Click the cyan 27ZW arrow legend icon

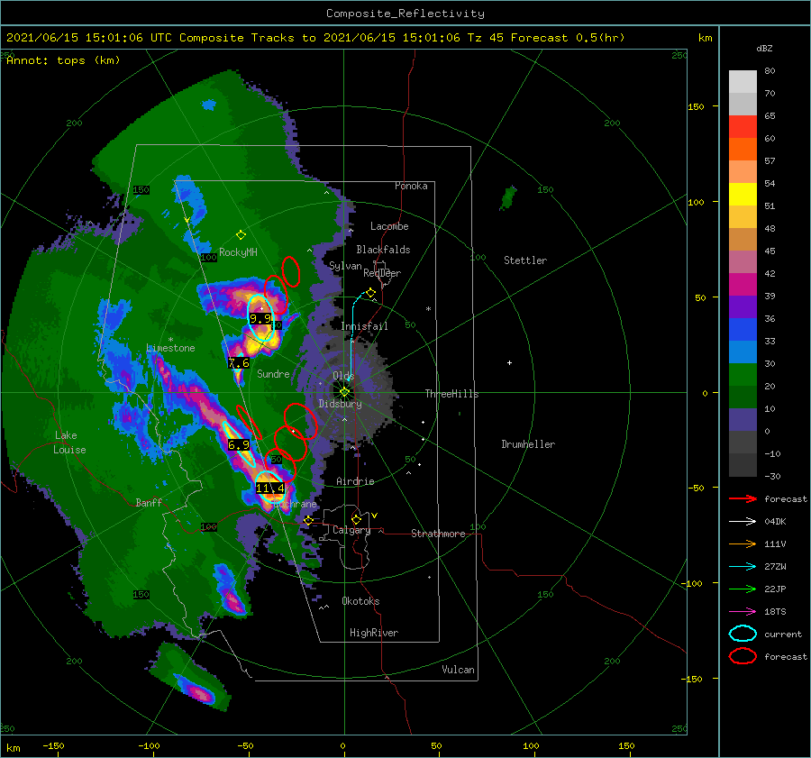[x=743, y=567]
